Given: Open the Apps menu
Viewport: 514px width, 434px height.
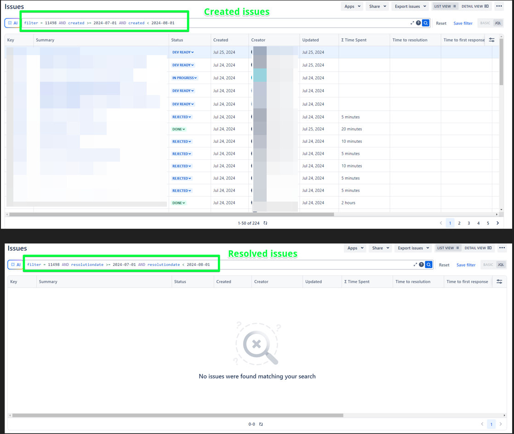Looking at the screenshot, I should [x=352, y=6].
